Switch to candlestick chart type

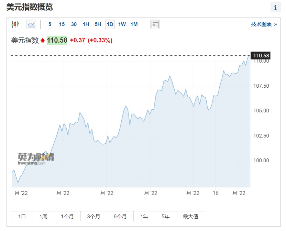[x=15, y=24]
